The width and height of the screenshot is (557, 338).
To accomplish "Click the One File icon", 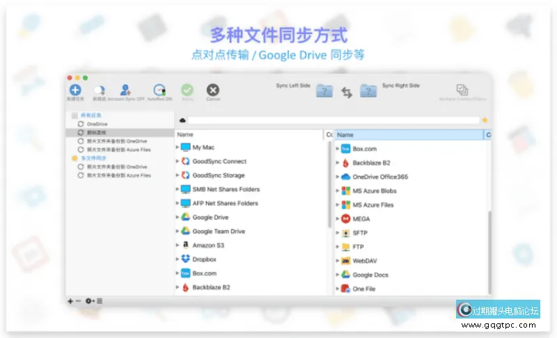I will click(345, 289).
